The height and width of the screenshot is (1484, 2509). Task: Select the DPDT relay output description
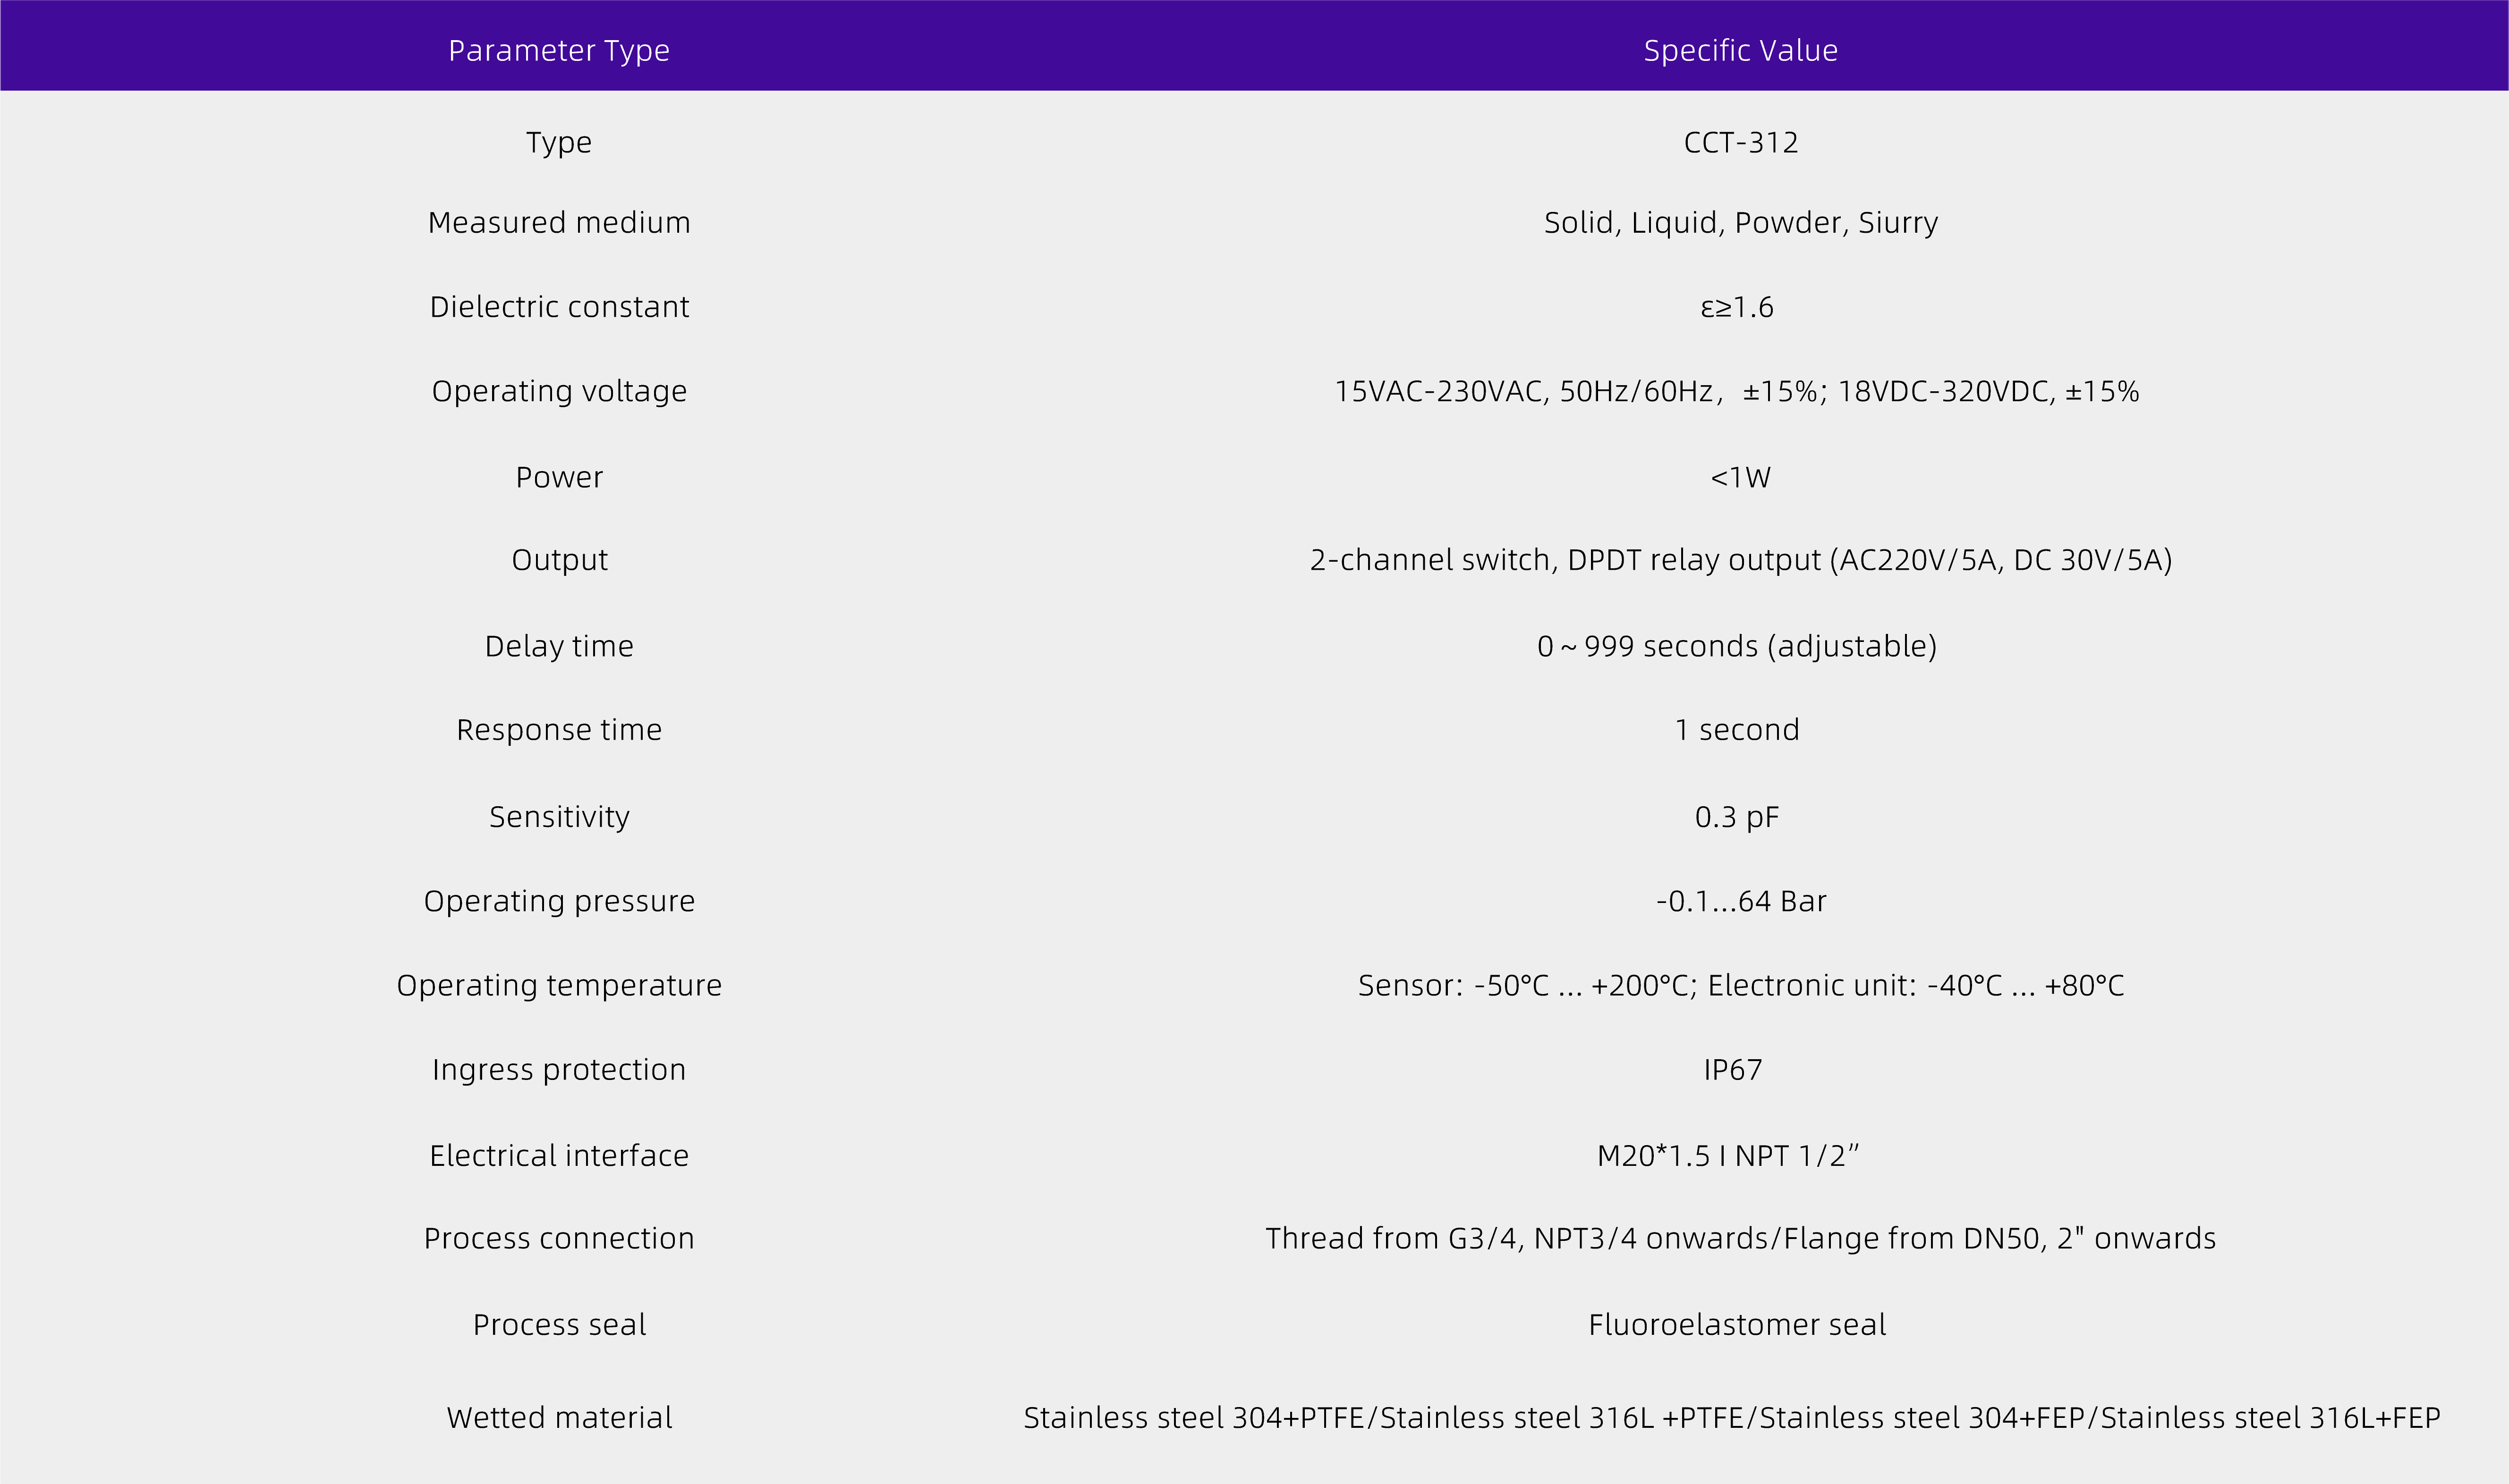(x=1741, y=560)
